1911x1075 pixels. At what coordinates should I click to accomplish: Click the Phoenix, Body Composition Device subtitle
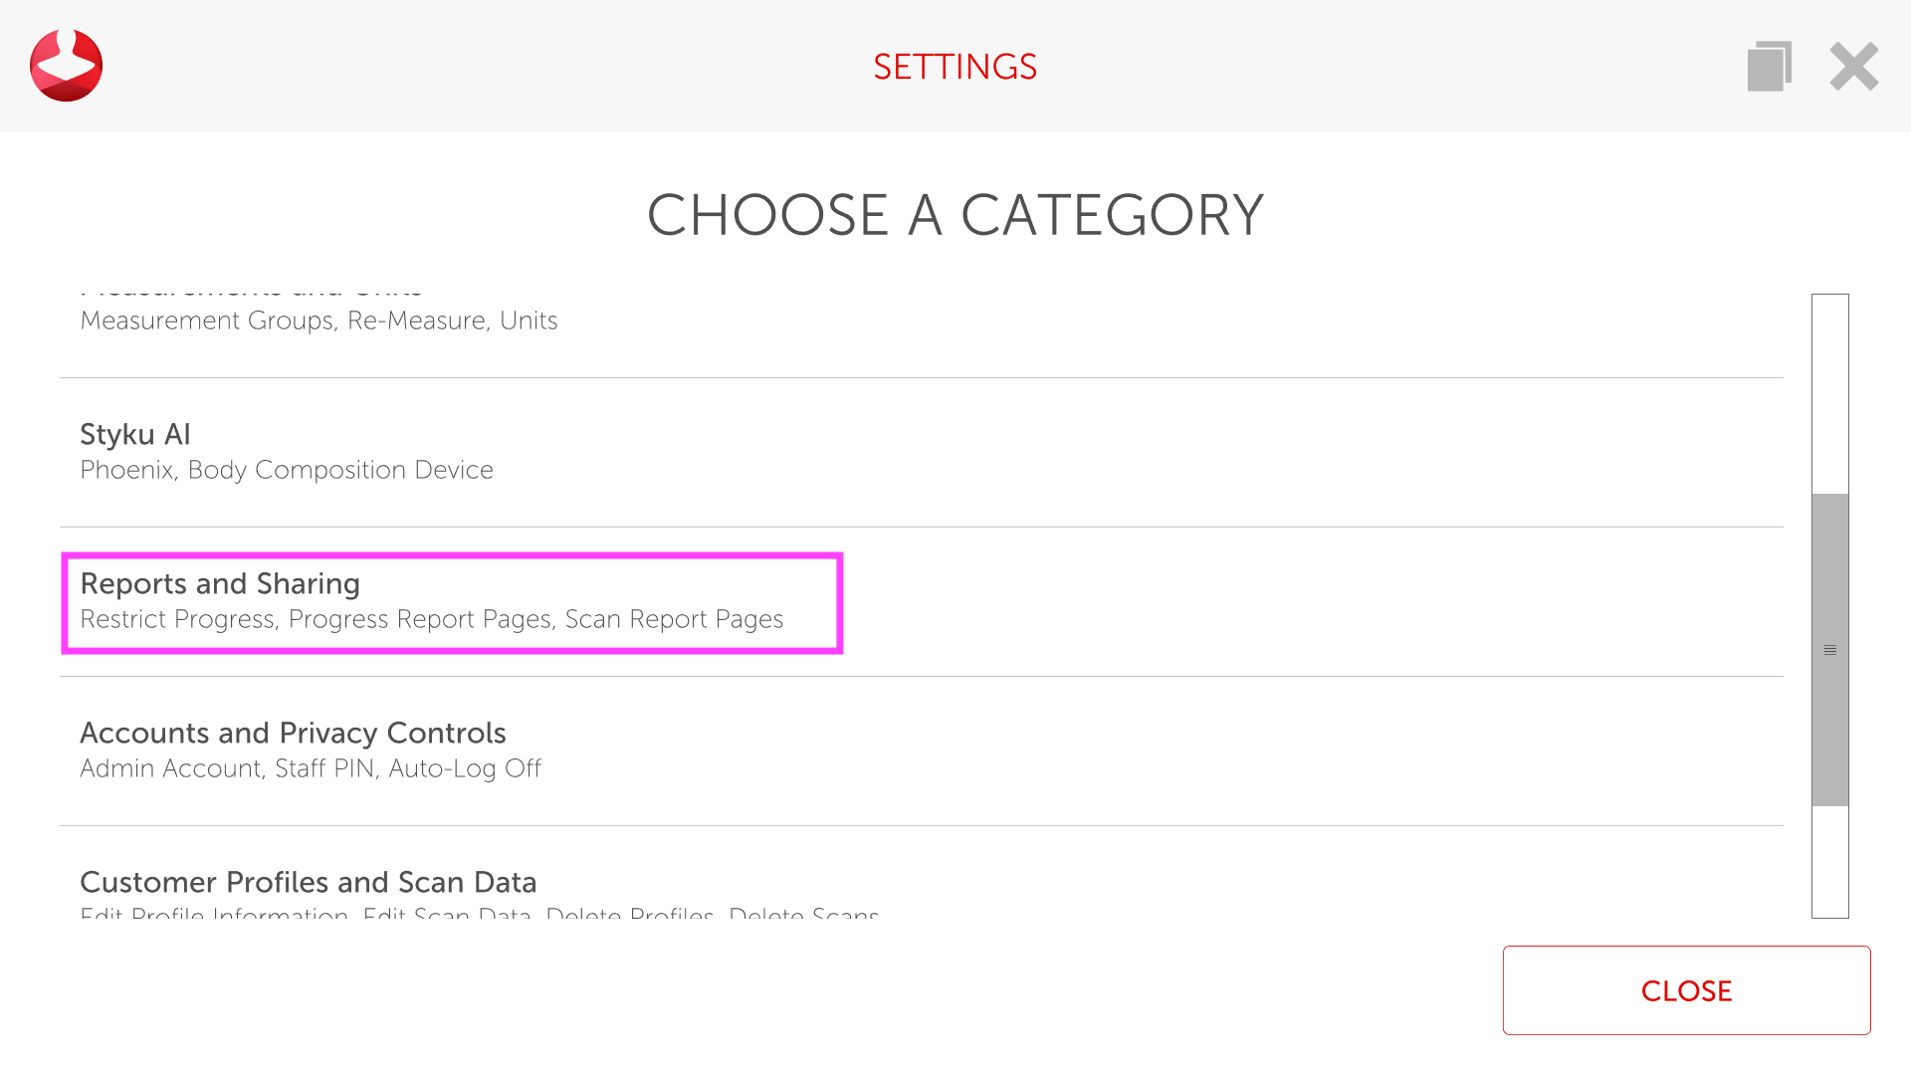coord(287,470)
